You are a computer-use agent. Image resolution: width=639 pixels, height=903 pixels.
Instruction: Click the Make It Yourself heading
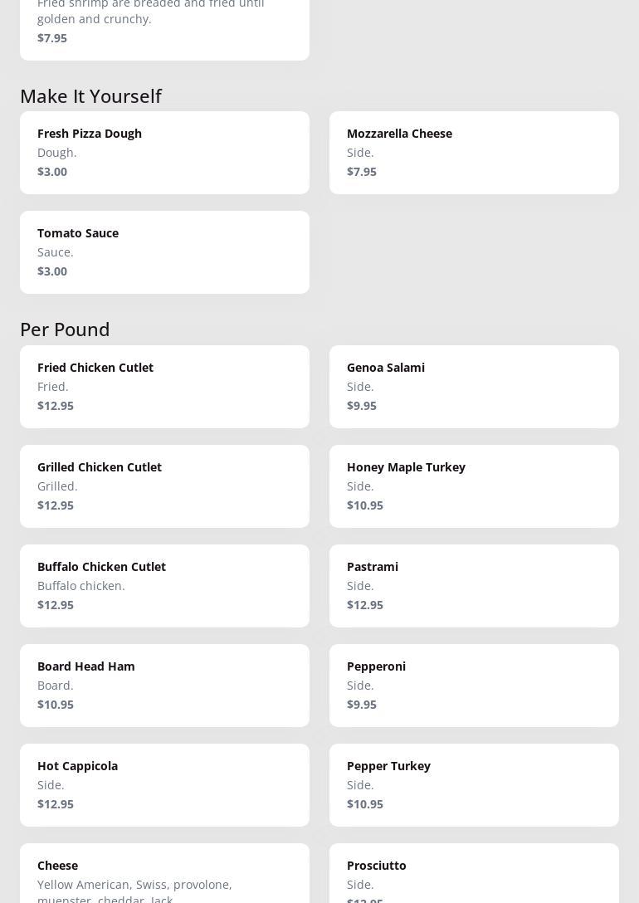click(90, 96)
